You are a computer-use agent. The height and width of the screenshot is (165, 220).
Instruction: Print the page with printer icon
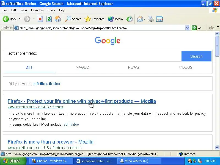(151, 19)
